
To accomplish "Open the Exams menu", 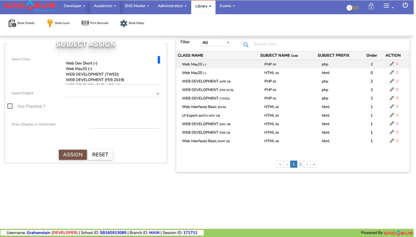I will [x=227, y=6].
